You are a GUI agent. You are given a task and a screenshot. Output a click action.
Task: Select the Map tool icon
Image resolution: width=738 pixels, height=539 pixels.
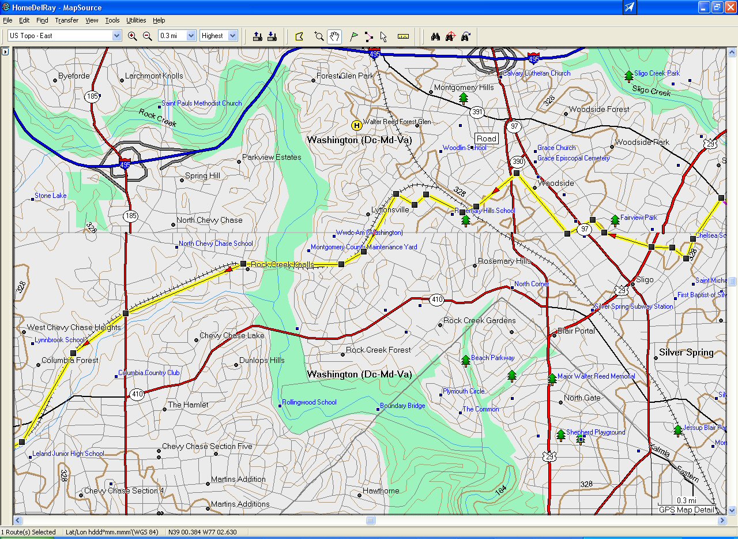(x=299, y=36)
